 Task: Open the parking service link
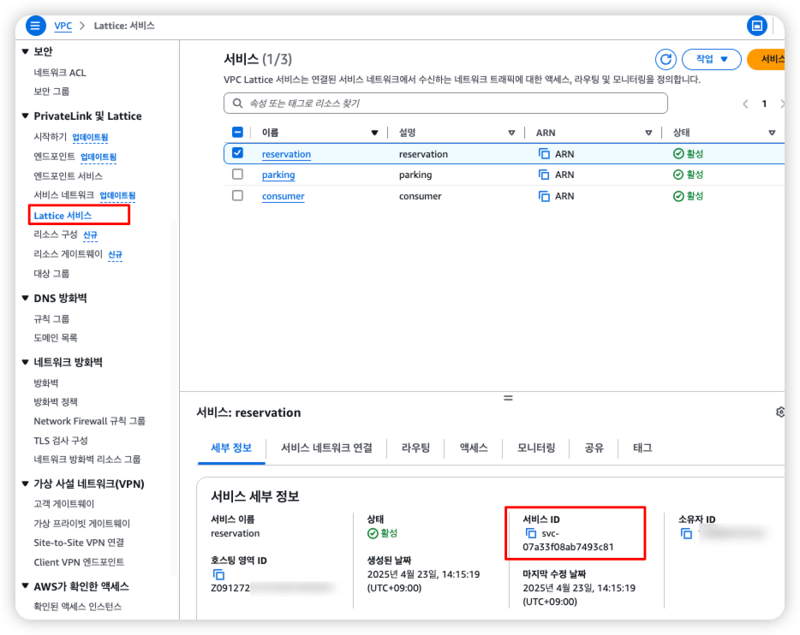[x=278, y=175]
